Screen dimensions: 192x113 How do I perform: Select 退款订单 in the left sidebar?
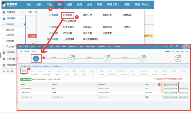10,30
